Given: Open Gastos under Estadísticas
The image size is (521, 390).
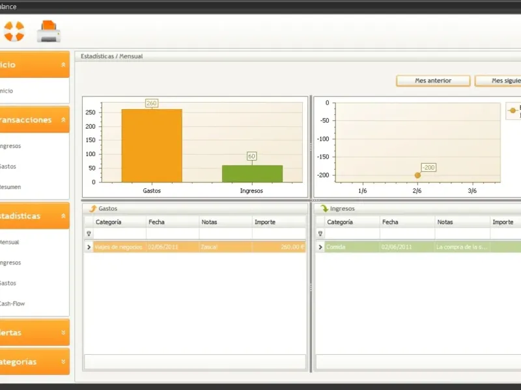Looking at the screenshot, I should [x=8, y=283].
